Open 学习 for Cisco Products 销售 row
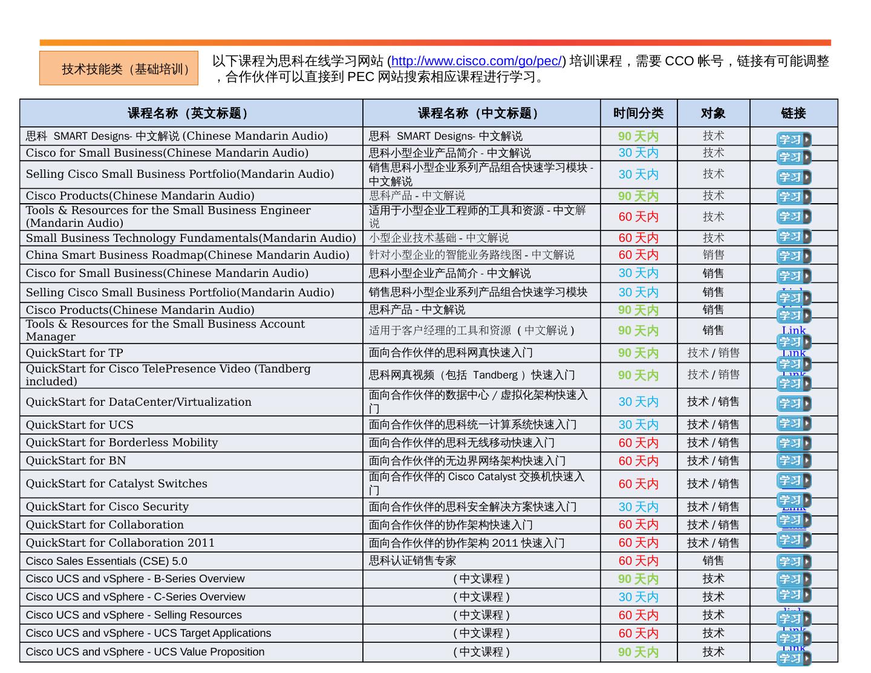871x673 pixels. point(794,315)
